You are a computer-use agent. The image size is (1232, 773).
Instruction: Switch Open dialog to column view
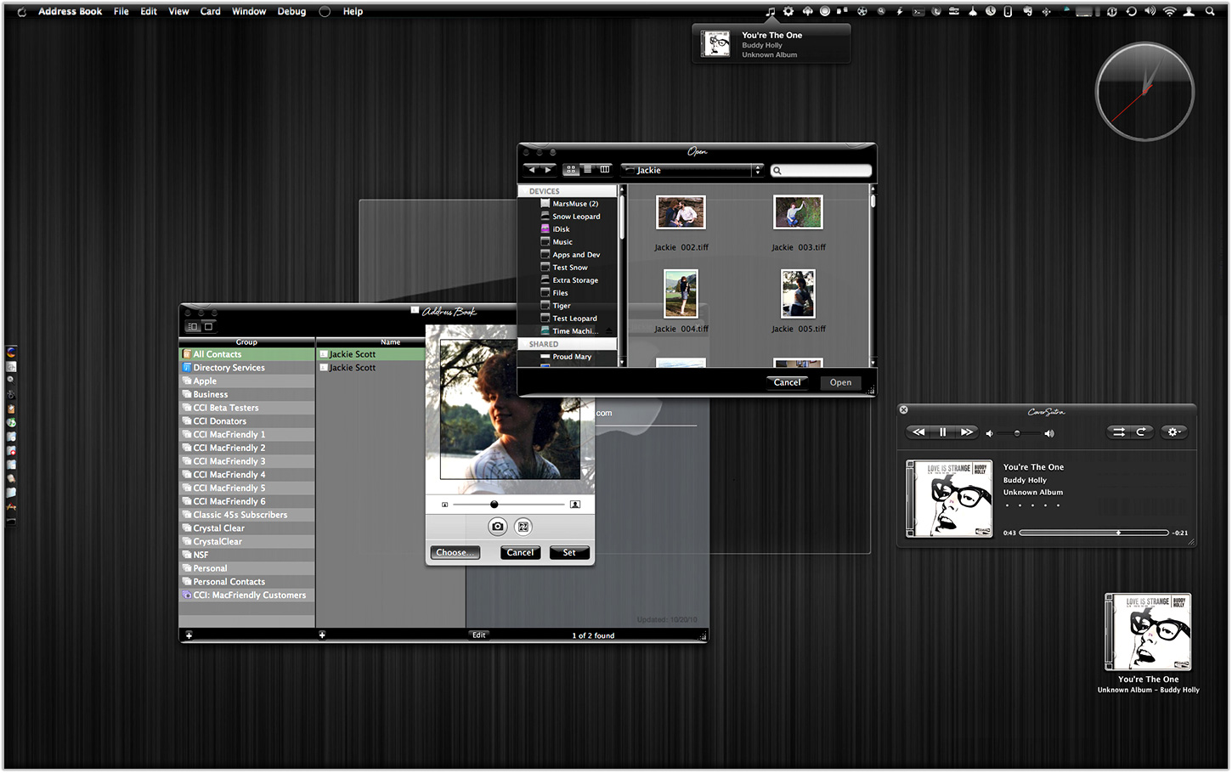point(604,170)
